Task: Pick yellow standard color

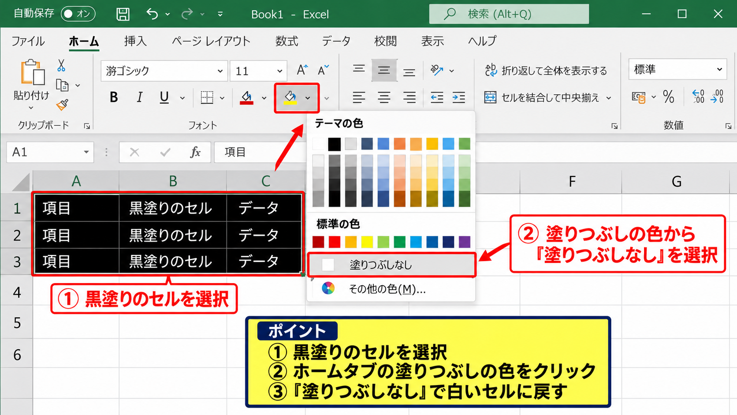Action: (367, 242)
